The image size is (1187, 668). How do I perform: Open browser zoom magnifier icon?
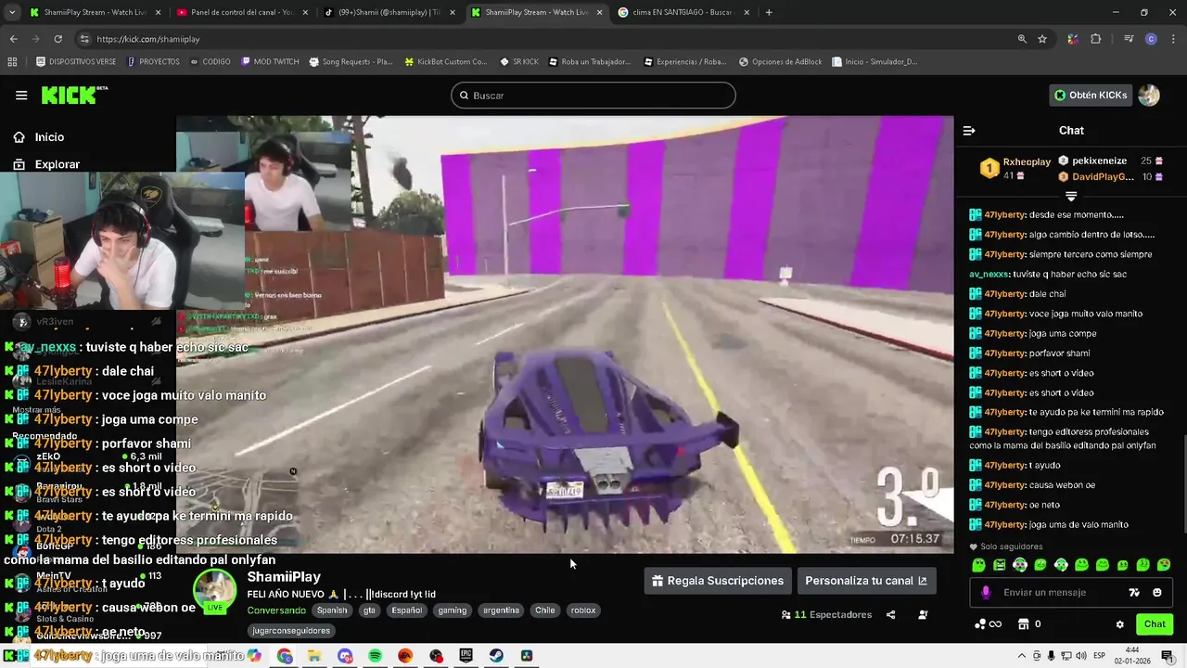pyautogui.click(x=1022, y=39)
